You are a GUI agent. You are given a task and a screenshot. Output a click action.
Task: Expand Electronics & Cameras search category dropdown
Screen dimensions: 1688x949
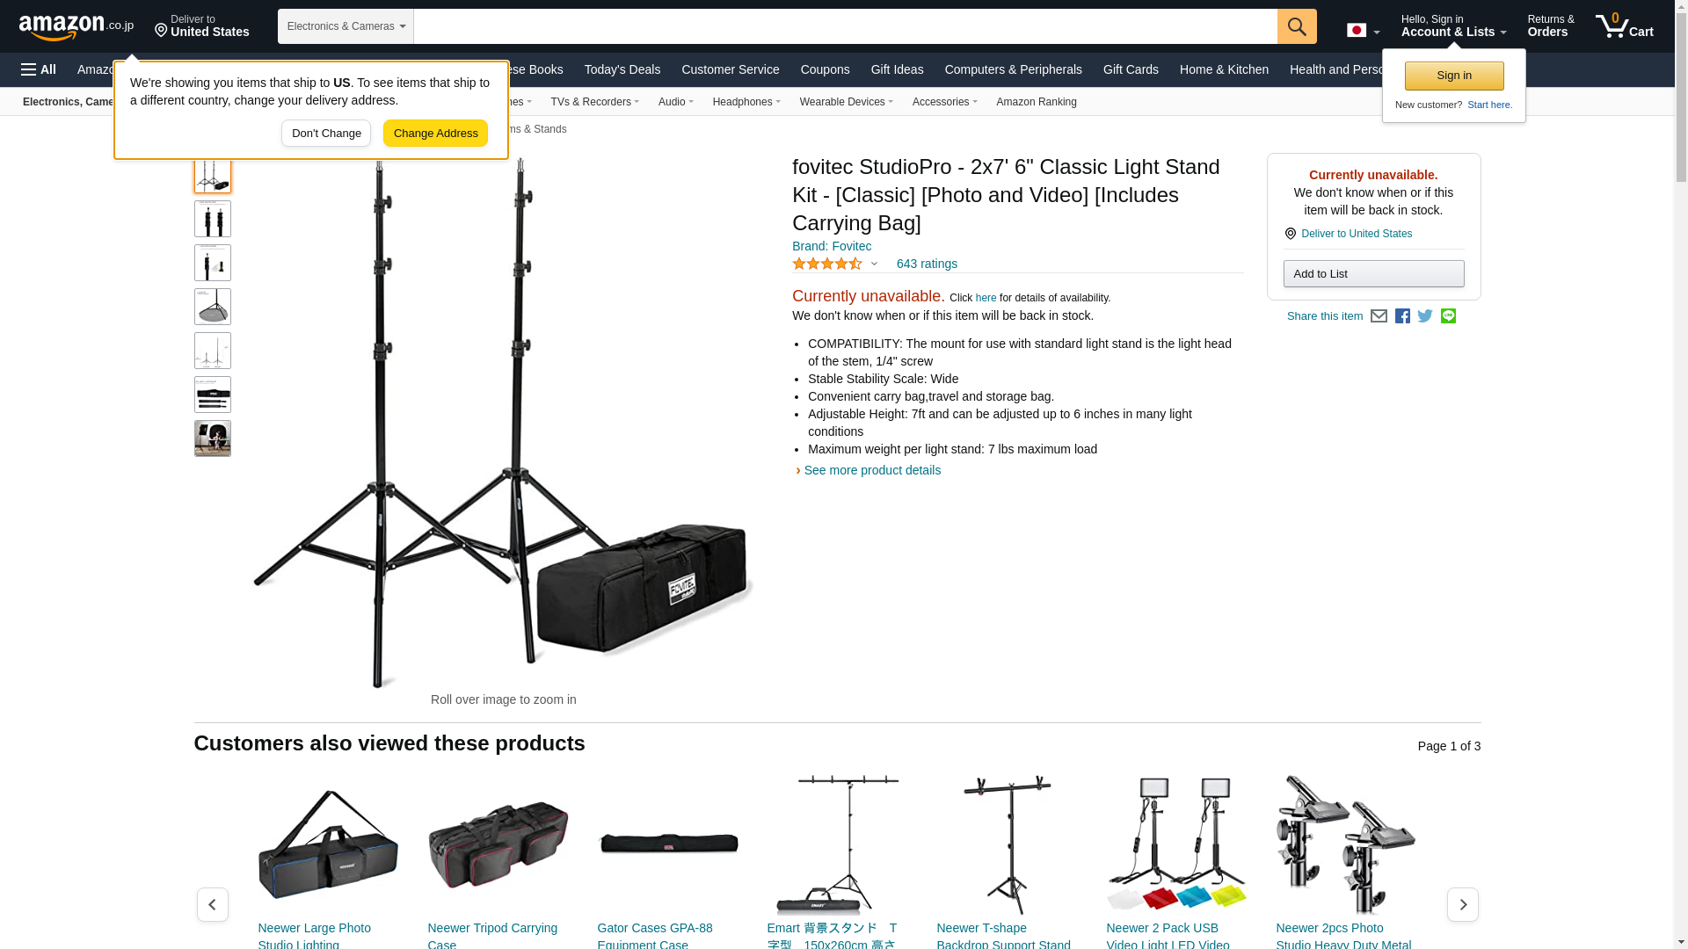pos(346,26)
